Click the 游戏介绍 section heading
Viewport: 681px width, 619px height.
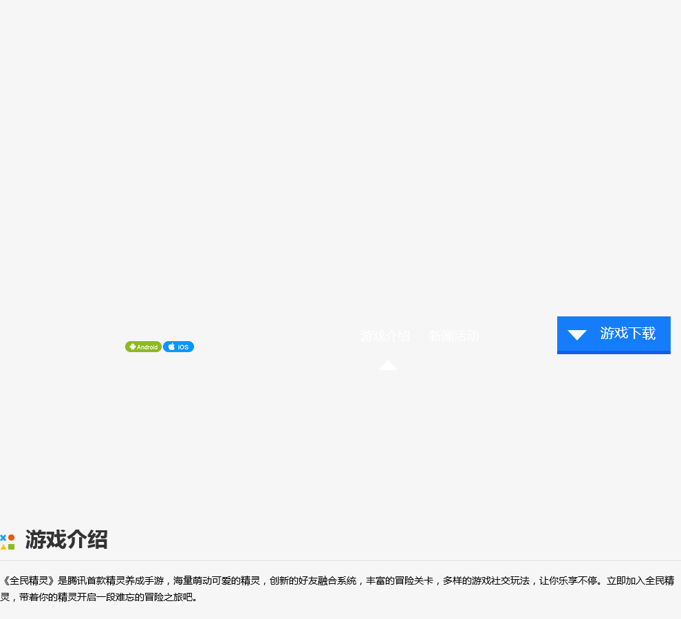click(x=66, y=539)
